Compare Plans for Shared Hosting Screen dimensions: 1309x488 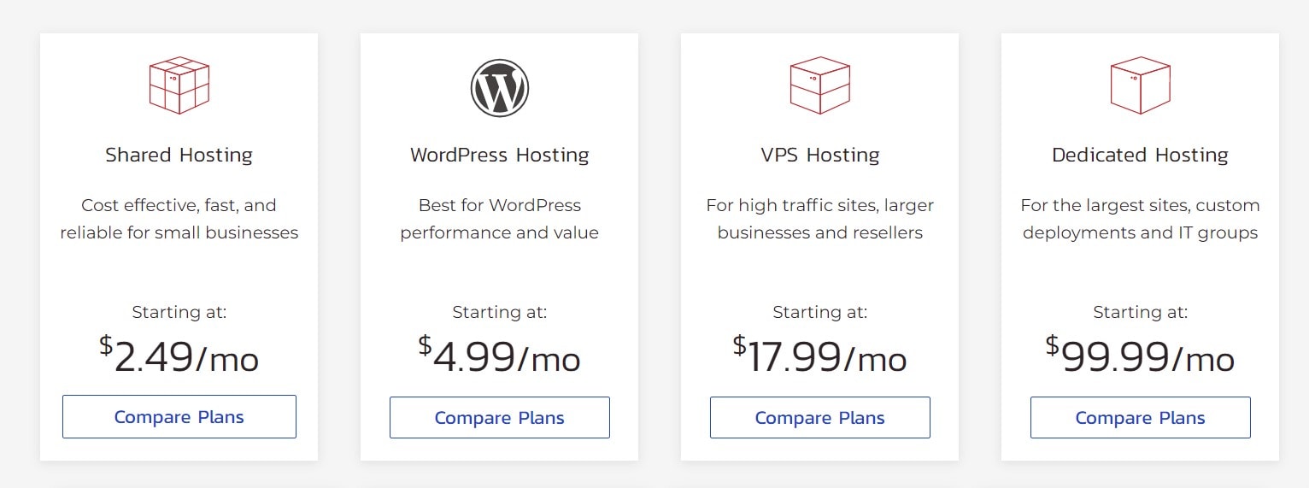tap(179, 416)
